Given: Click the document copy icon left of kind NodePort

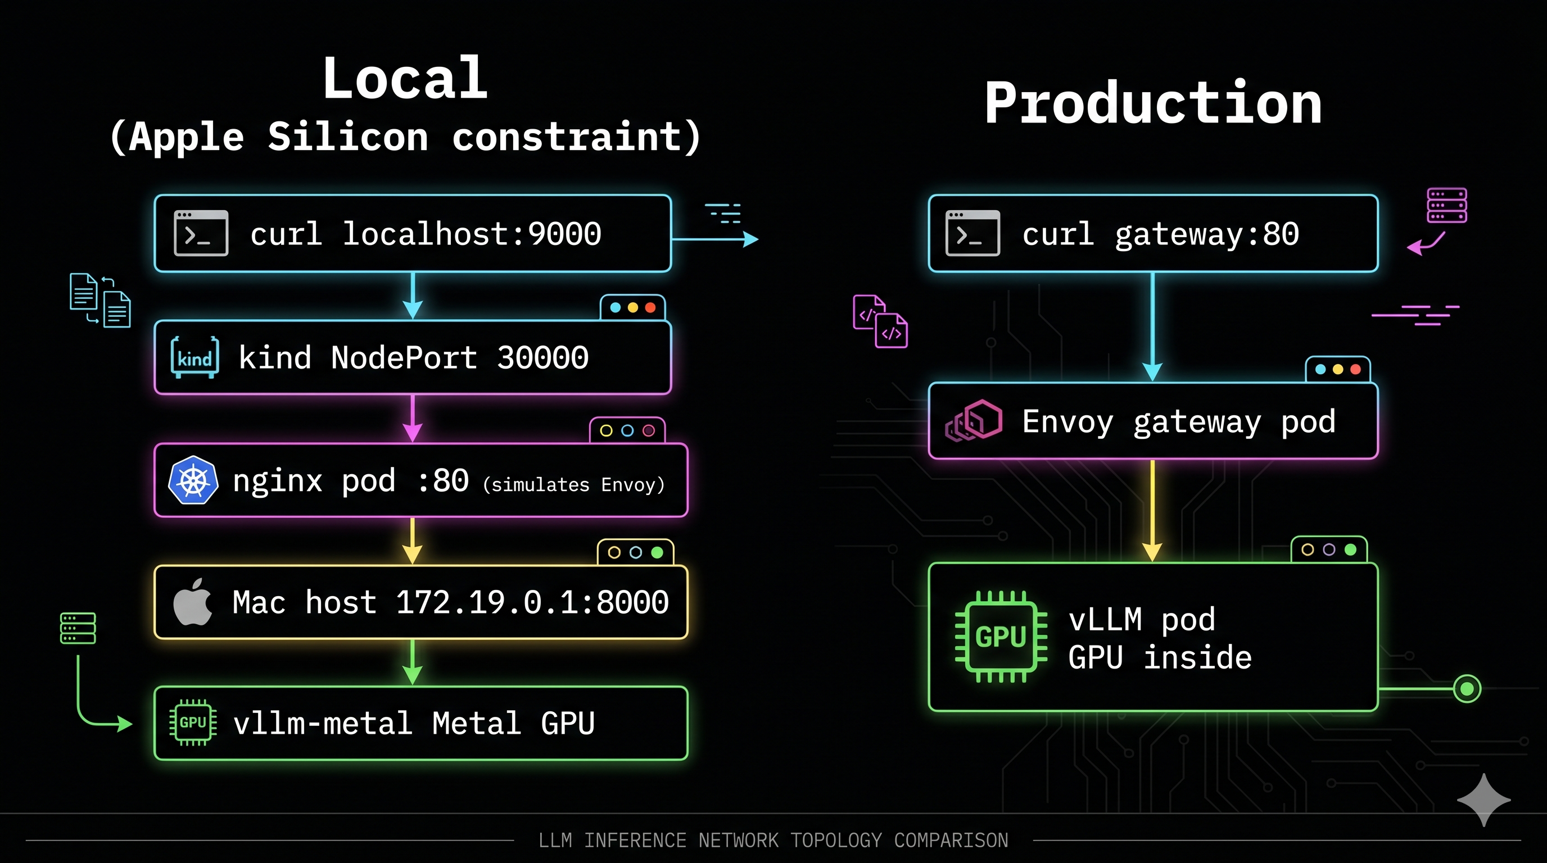Looking at the screenshot, I should click(x=101, y=302).
